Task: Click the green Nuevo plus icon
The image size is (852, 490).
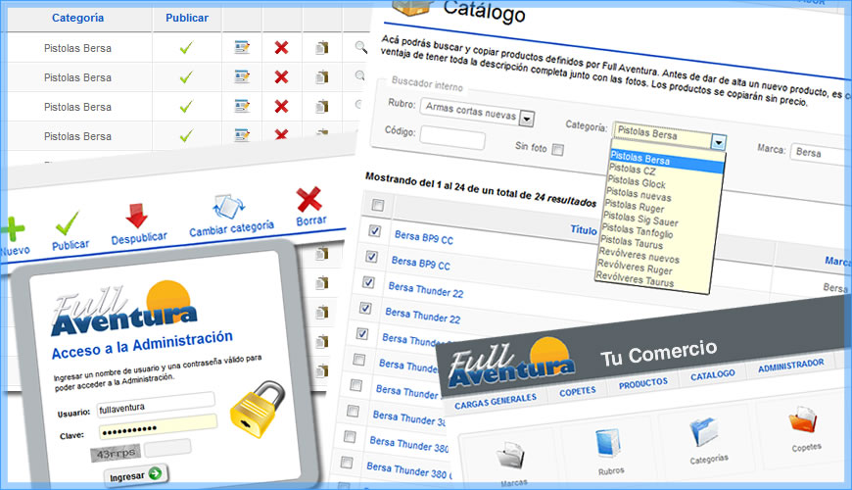Action: (12, 229)
